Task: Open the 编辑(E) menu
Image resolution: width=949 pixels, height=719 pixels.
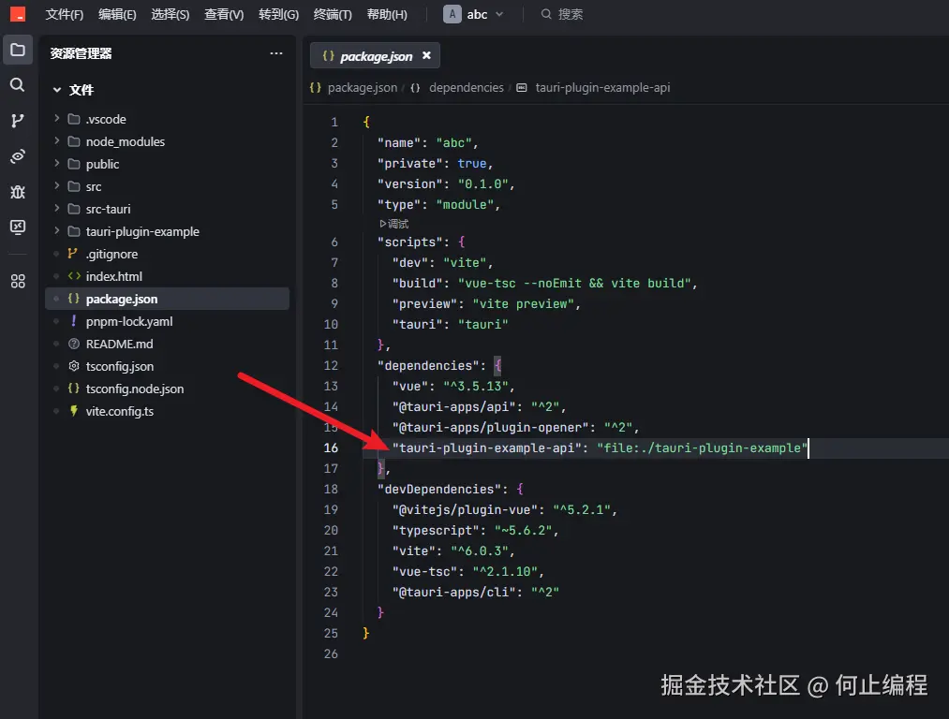Action: 117,14
